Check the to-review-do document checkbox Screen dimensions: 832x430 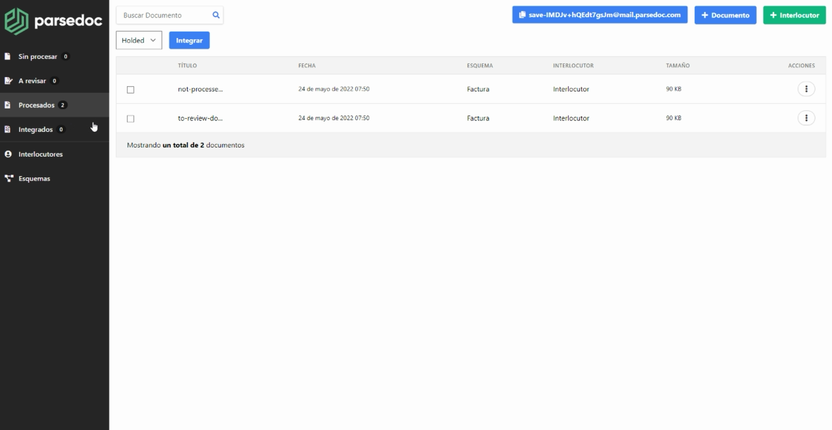(130, 119)
